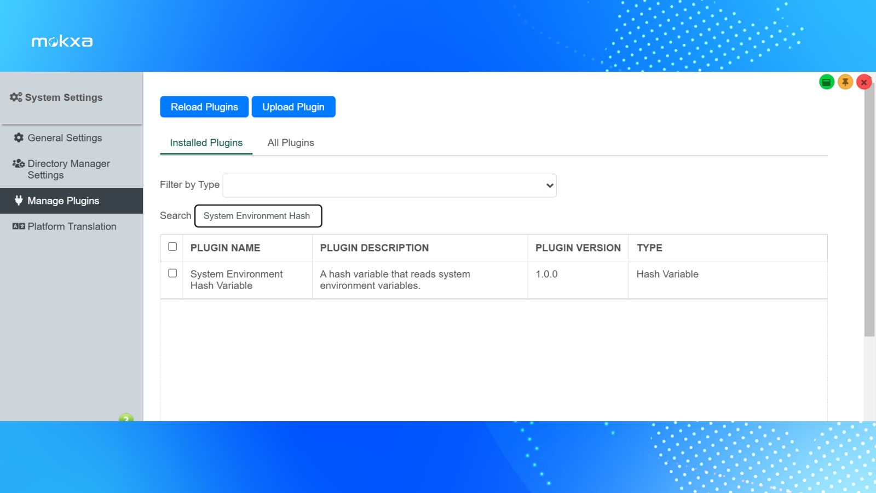Open the Filter by Type dropdown
Screen dimensions: 876x493
click(390, 185)
